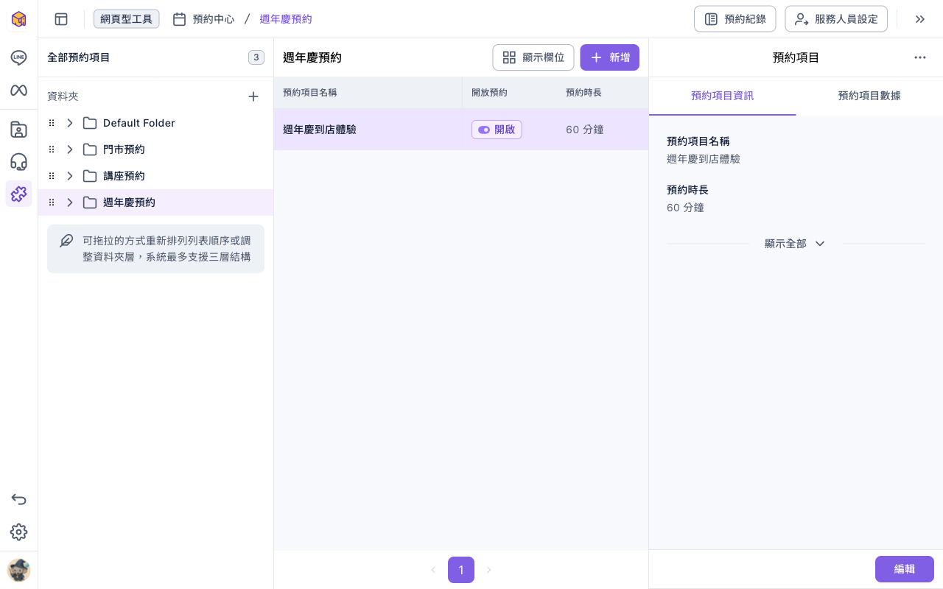Screen dimensions: 943x589
Task: Collapse the right panel with double chevron
Action: click(920, 19)
